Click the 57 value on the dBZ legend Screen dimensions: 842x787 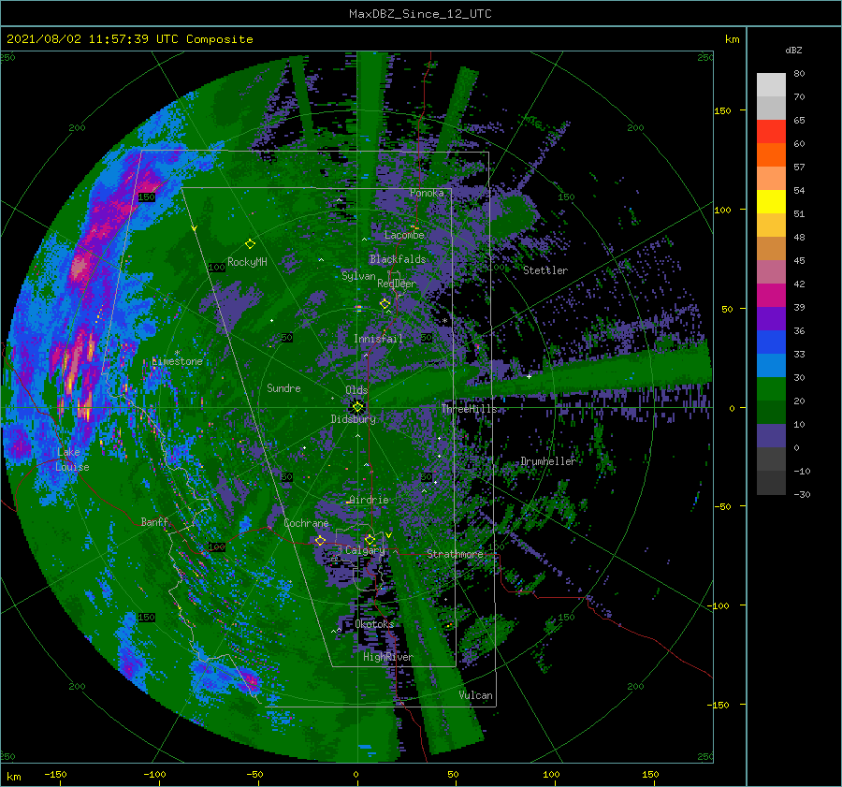(799, 168)
